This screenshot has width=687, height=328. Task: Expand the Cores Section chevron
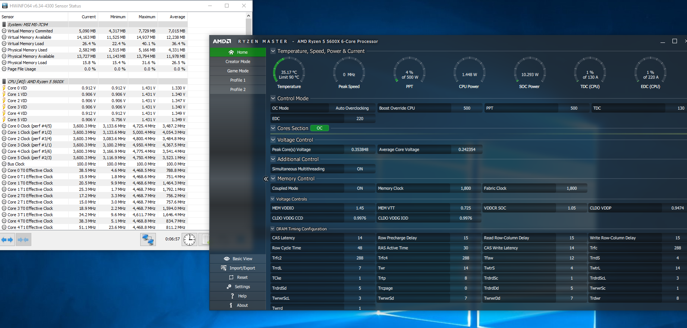pos(273,128)
